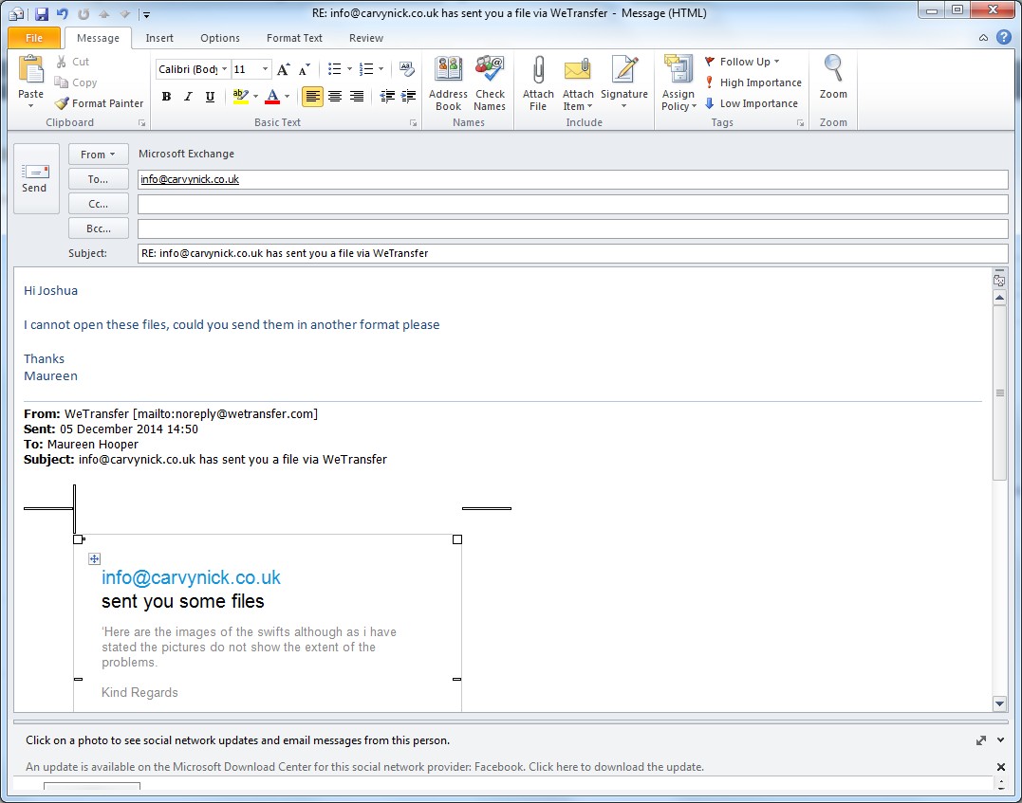Viewport: 1022px width, 803px height.
Task: Click the Bcc... button
Action: pyautogui.click(x=98, y=228)
